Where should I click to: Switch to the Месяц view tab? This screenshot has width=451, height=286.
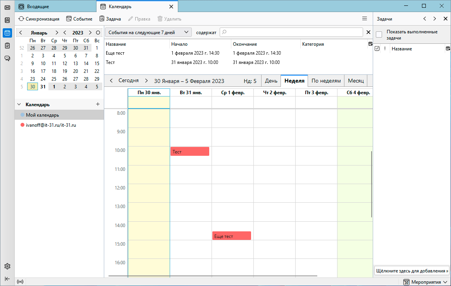pyautogui.click(x=355, y=81)
